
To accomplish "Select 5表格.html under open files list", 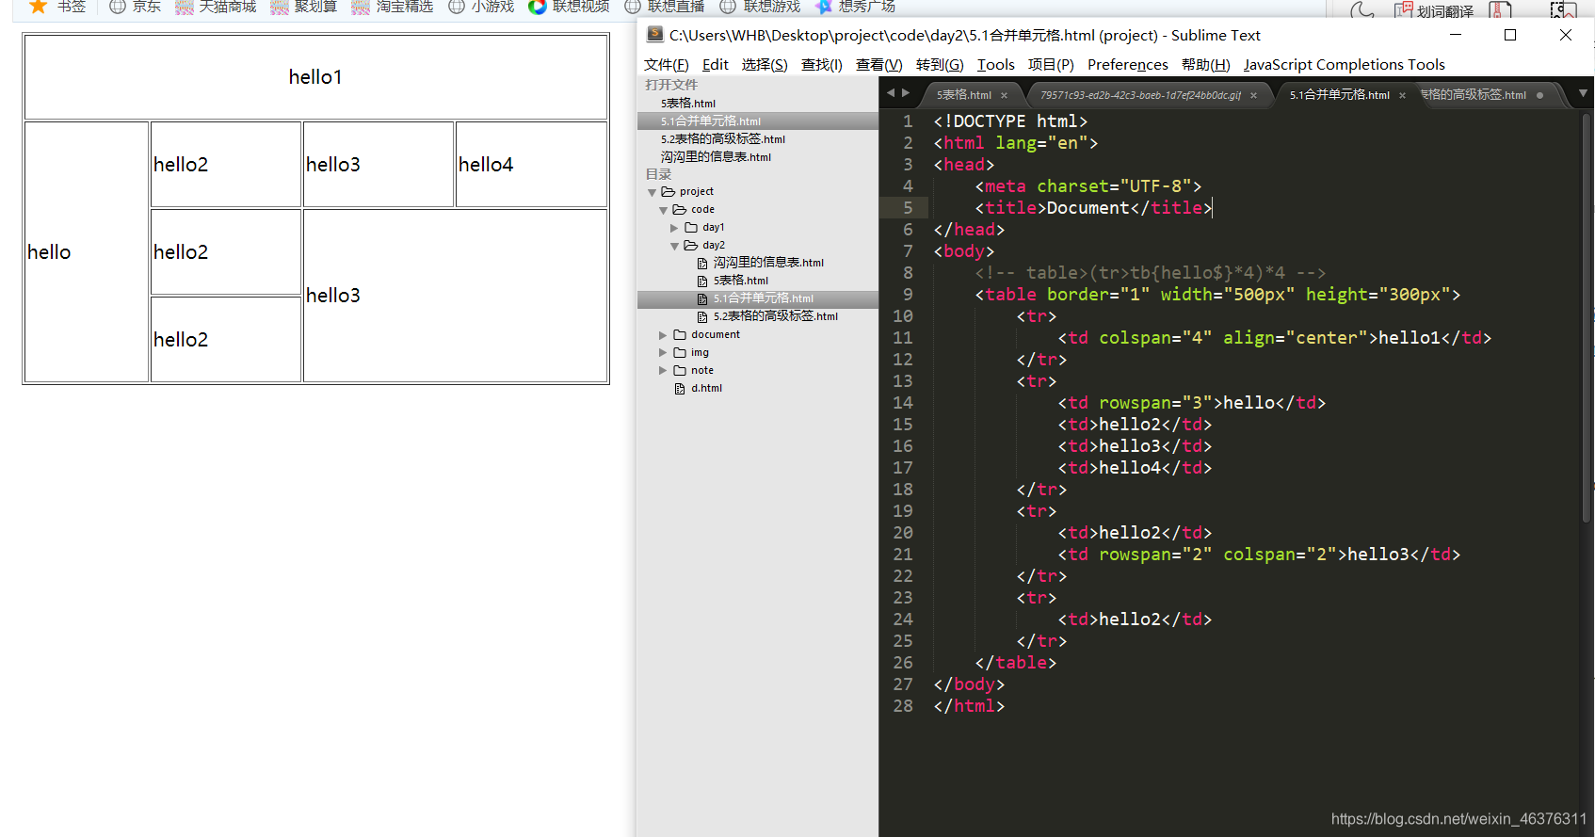I will tap(688, 104).
